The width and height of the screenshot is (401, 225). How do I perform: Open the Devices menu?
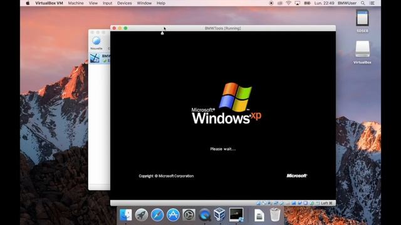125,3
